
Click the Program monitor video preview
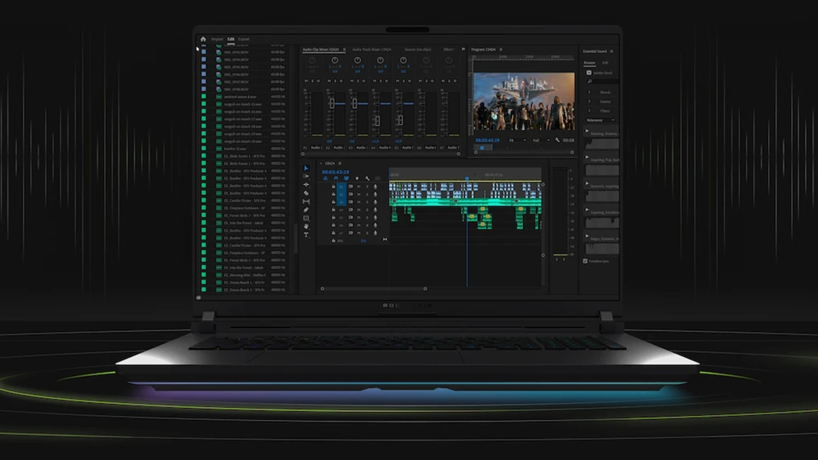[524, 101]
